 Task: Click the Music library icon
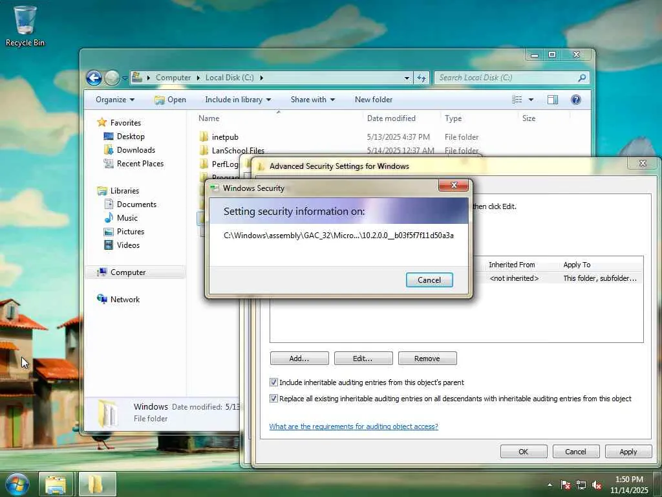(109, 217)
